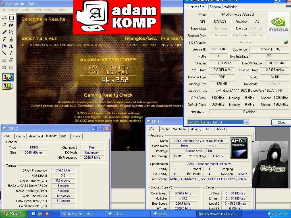Open the Kolory menu in Paint
Image resolution: width=291 pixels, height=218 pixels.
(x=49, y=10)
